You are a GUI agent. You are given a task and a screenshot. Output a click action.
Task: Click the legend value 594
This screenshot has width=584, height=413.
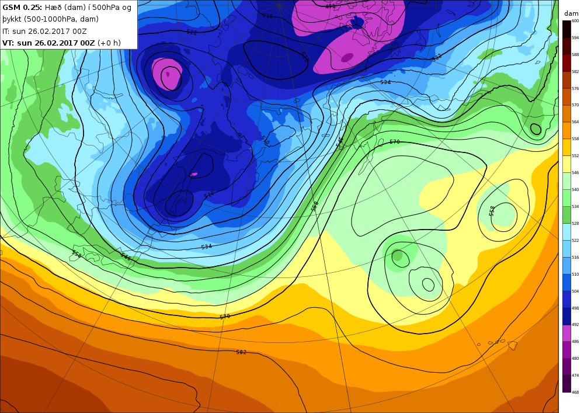point(575,37)
